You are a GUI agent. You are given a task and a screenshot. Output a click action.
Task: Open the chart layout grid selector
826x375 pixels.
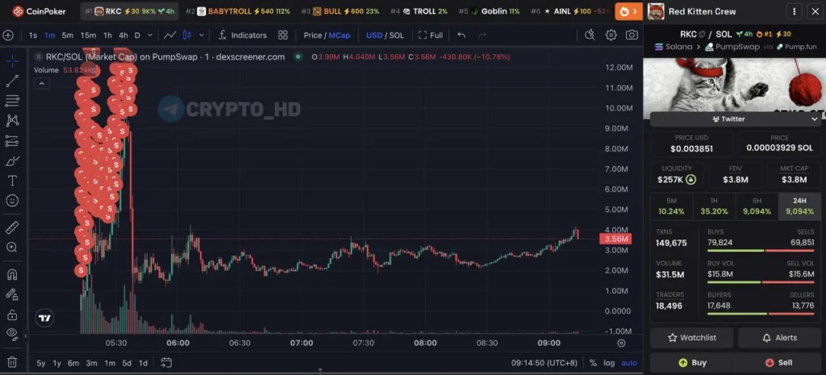[x=283, y=35]
